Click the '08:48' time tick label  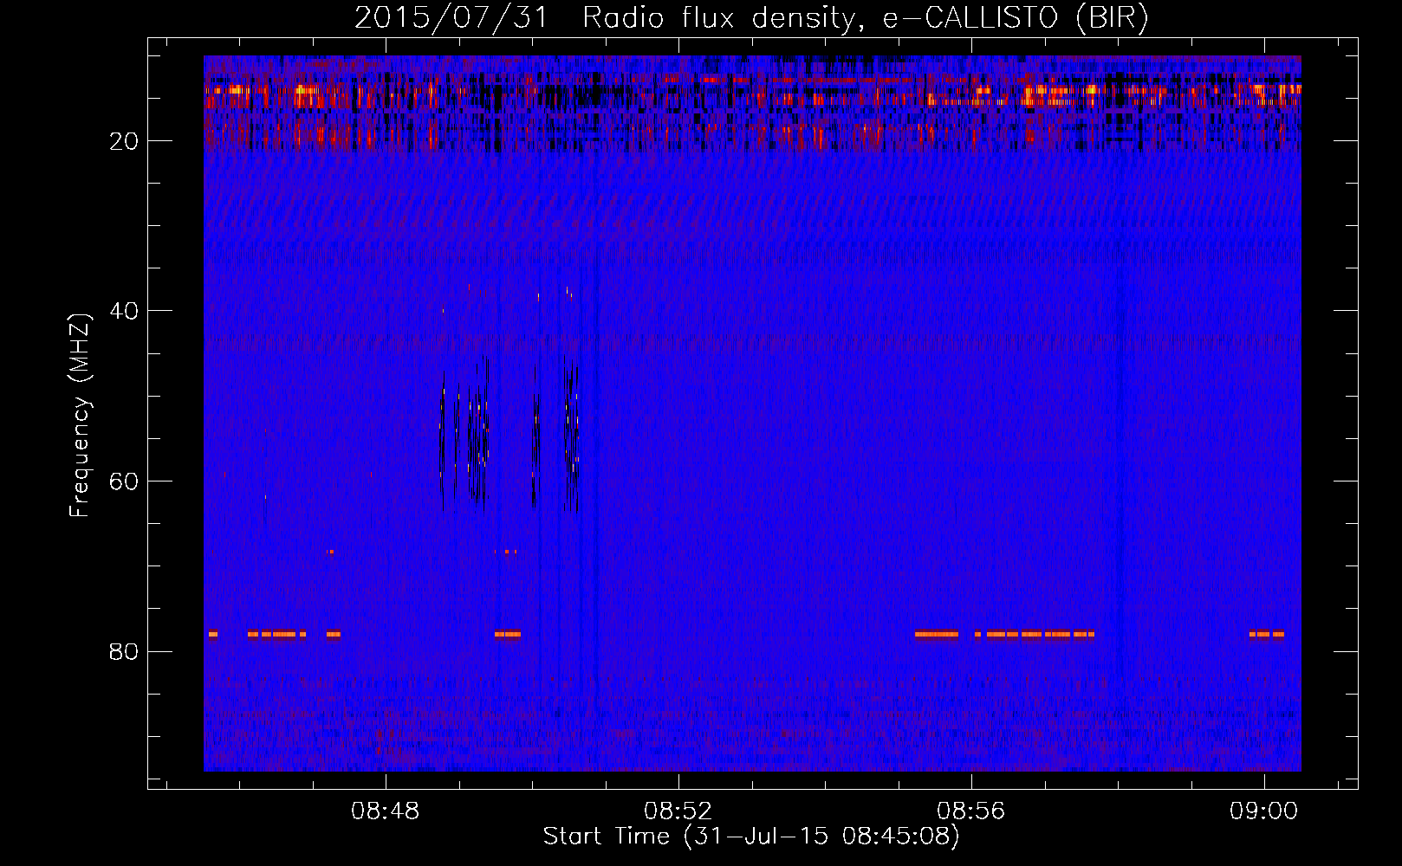coord(385,811)
